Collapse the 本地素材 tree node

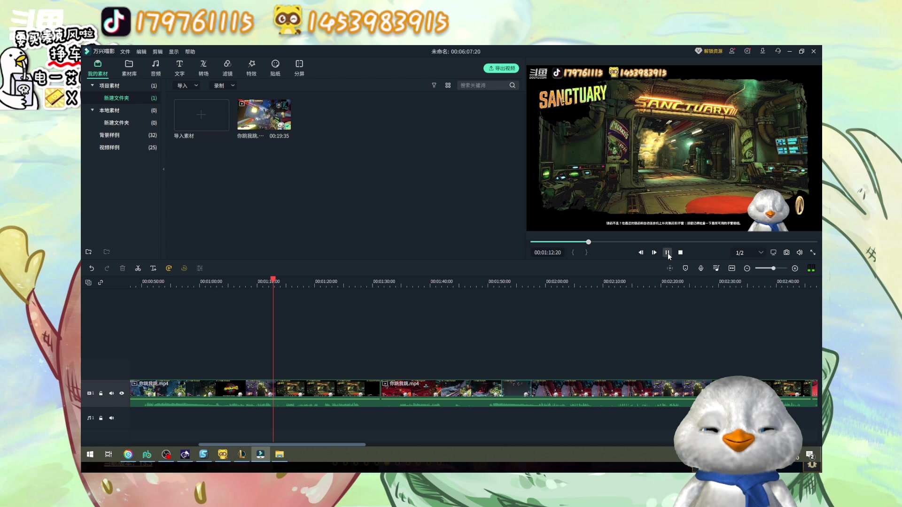coord(93,110)
